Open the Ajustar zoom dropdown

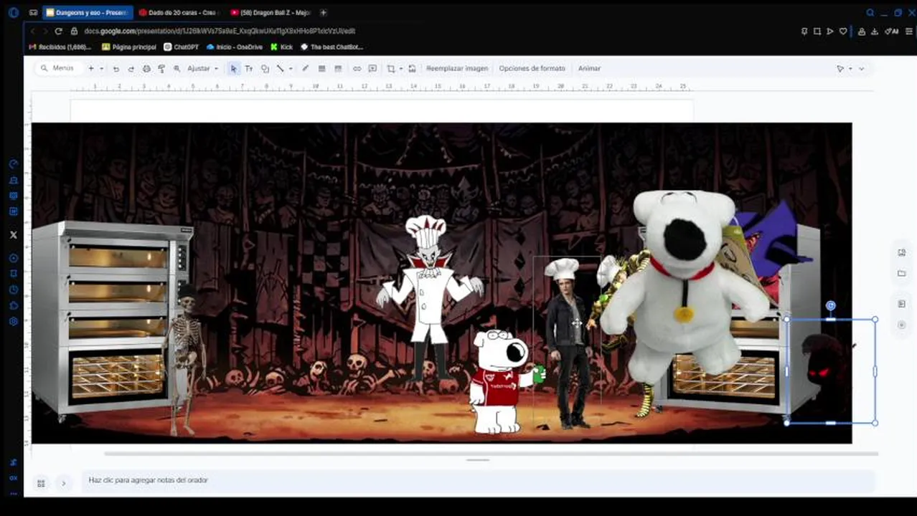202,69
